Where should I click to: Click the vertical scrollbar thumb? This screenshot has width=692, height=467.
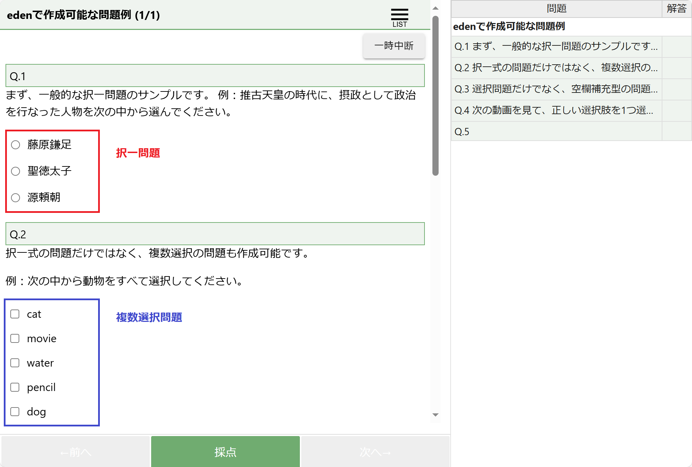click(x=436, y=96)
